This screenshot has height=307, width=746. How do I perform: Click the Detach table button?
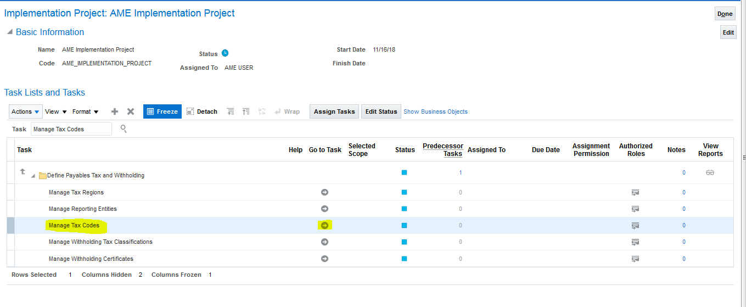(x=201, y=111)
